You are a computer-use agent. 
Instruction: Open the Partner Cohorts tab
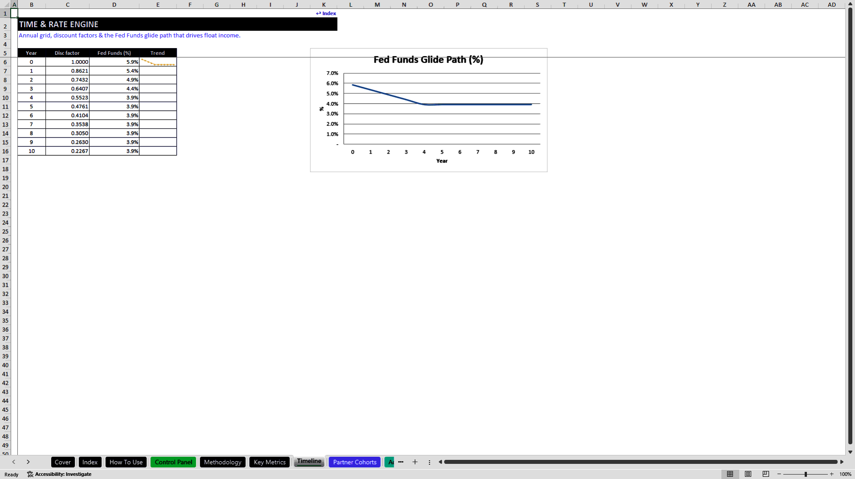(x=355, y=462)
